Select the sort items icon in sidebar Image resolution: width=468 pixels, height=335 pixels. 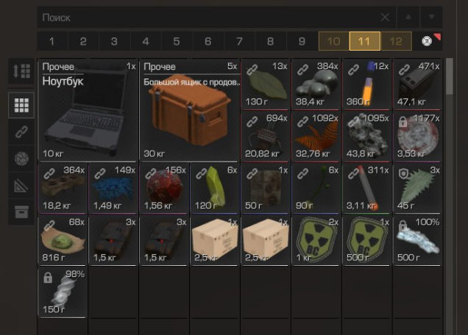click(21, 71)
